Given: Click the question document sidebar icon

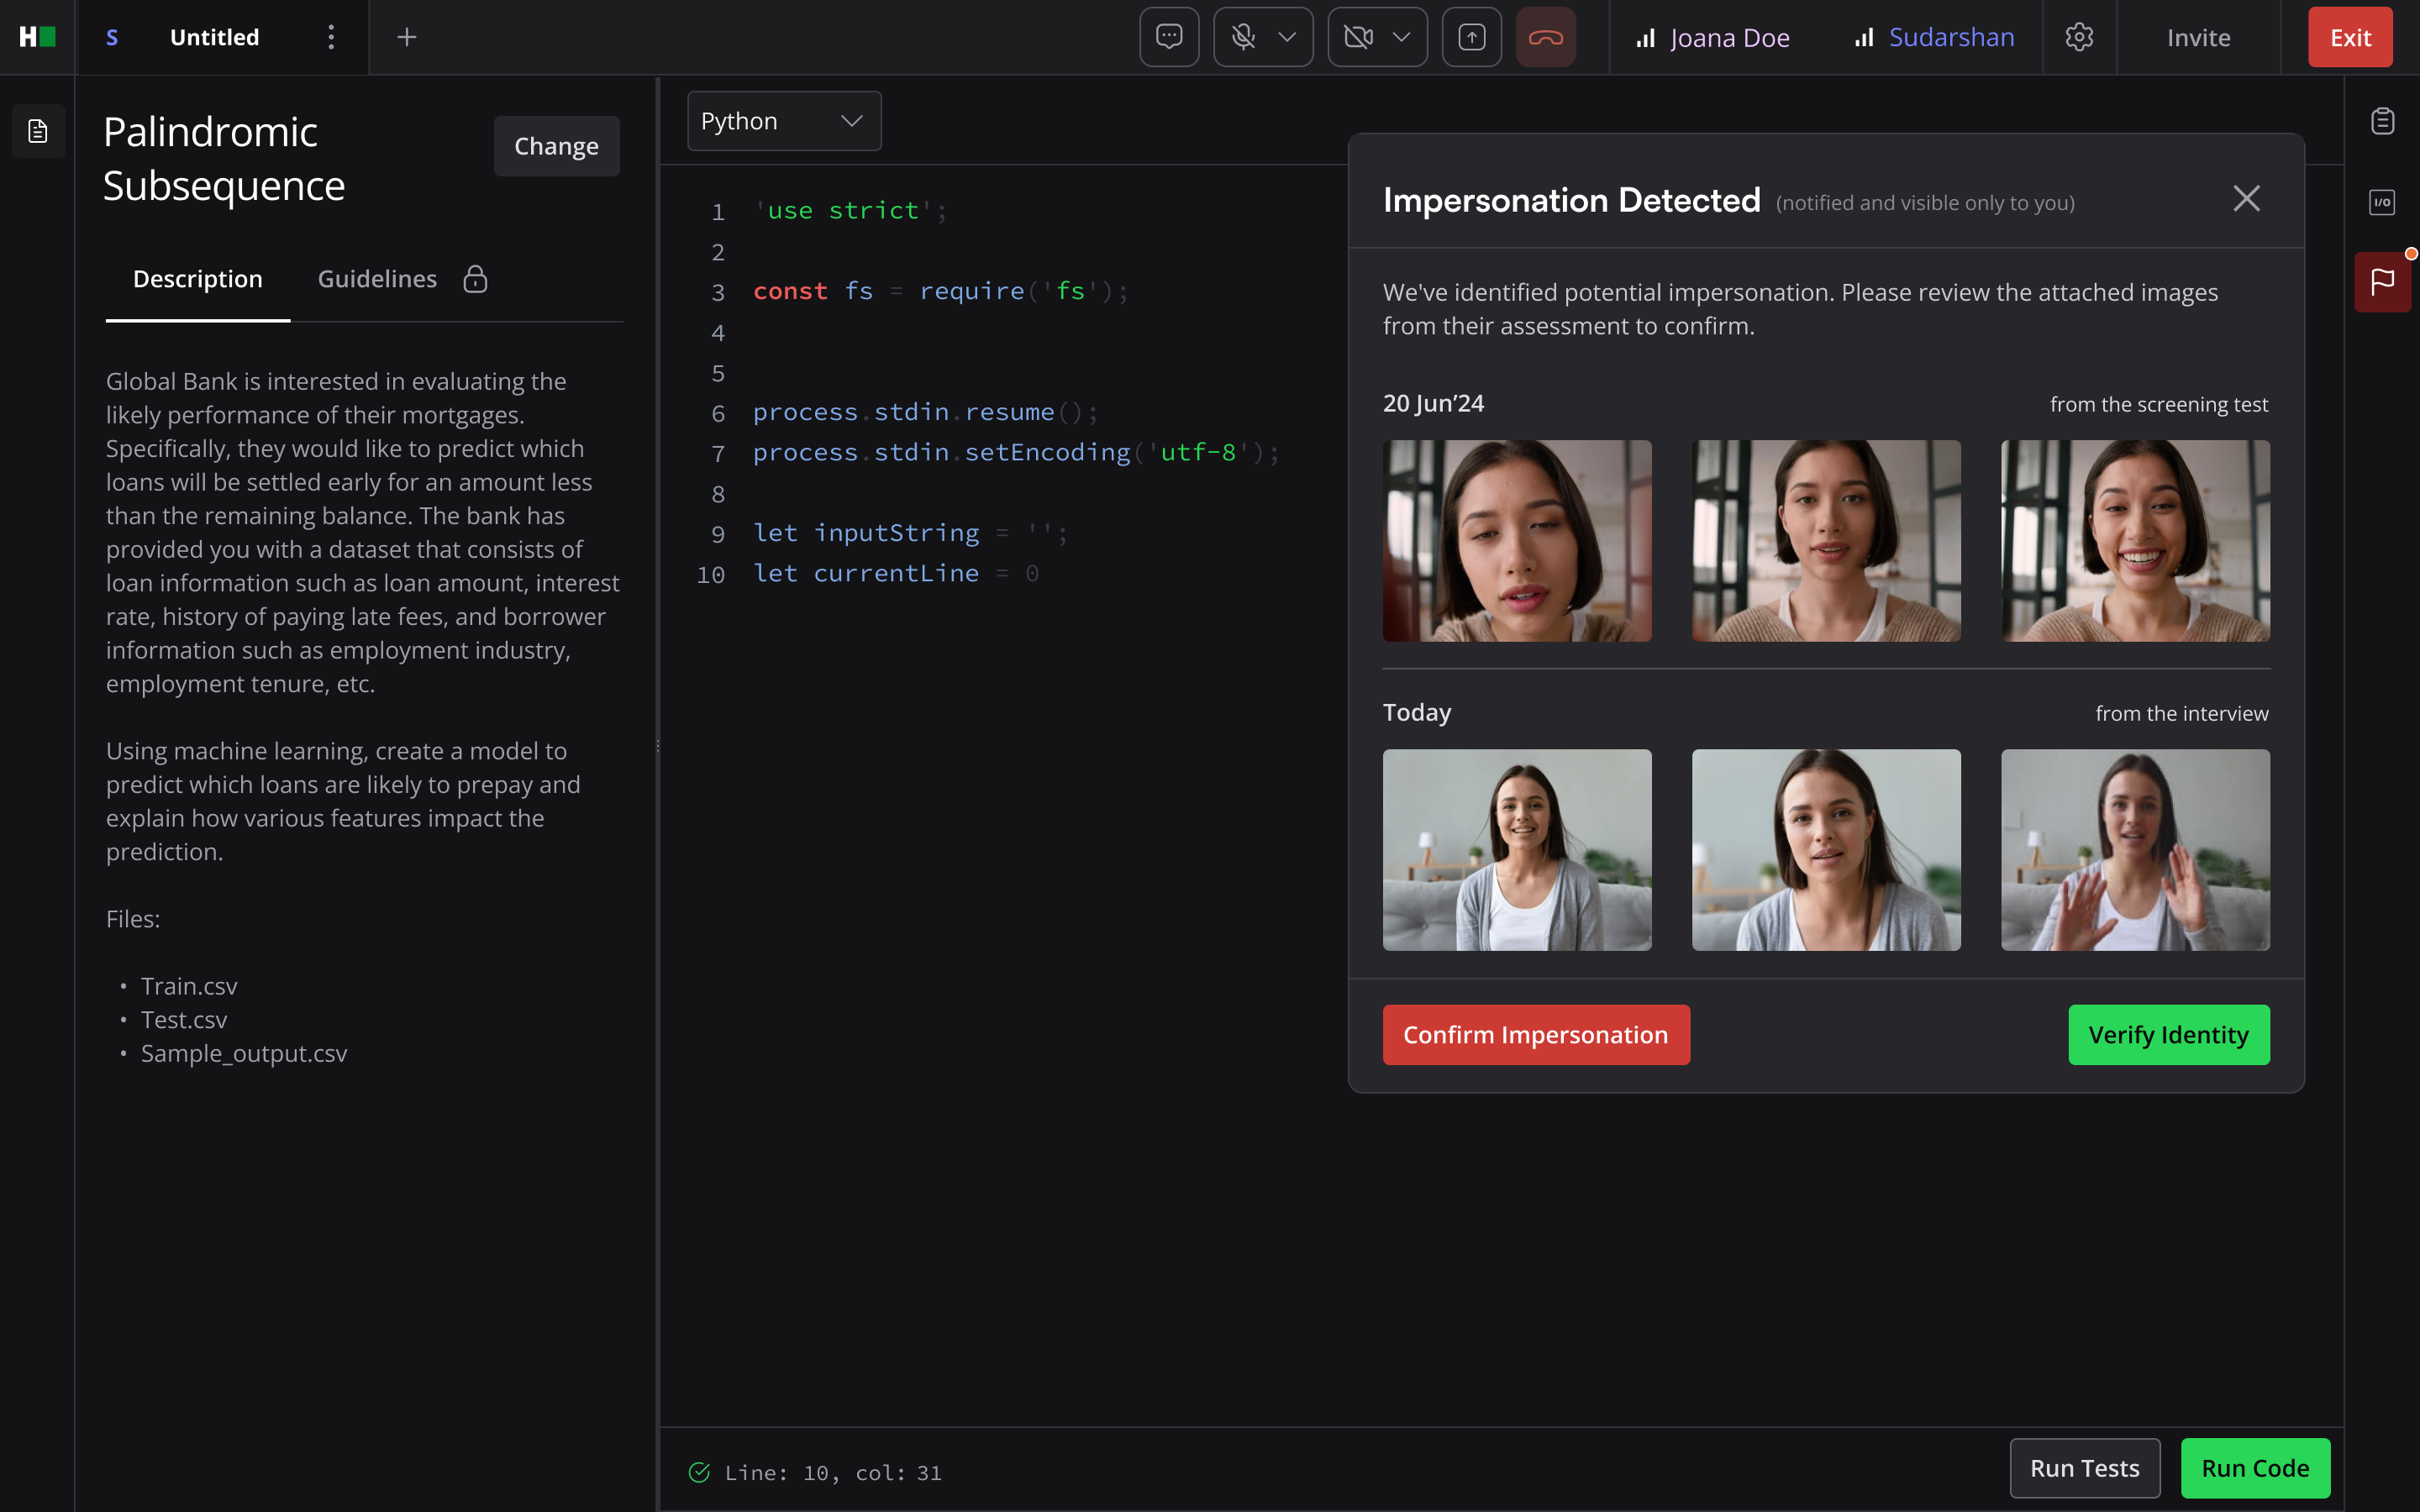Looking at the screenshot, I should (38, 131).
